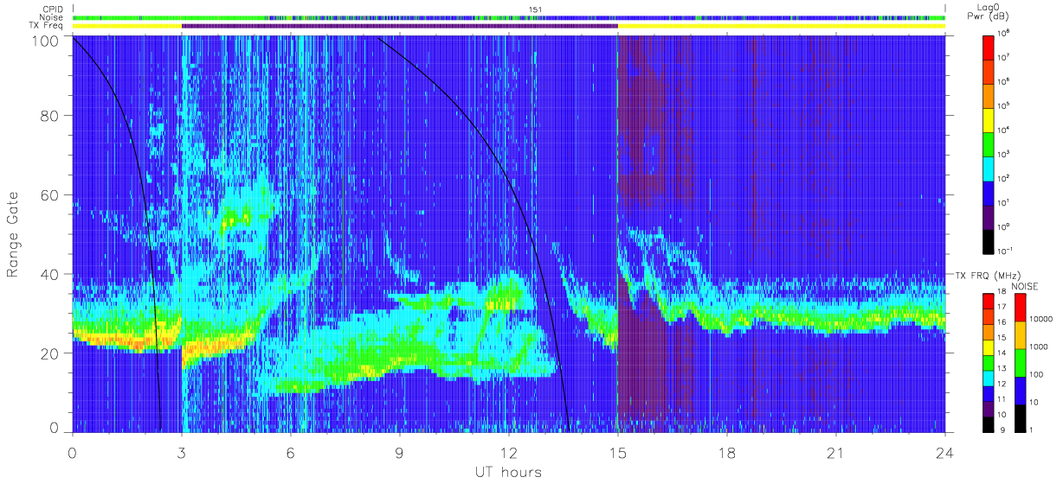The height and width of the screenshot is (490, 1063).
Task: Click the top red segment of TX FRQ colorbar
Action: click(988, 301)
